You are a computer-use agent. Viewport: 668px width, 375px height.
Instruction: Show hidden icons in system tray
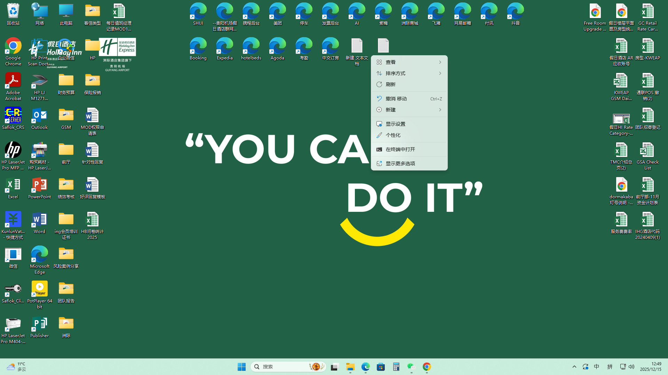click(x=574, y=367)
